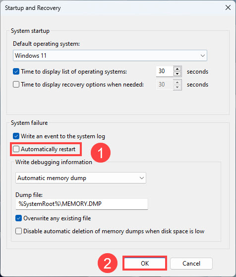
Task: Enable Time to display recovery options checkbox
Action: [16, 85]
